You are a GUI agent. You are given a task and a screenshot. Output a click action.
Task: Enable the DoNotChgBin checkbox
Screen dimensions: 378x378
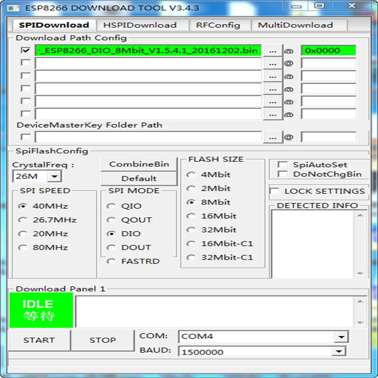(x=282, y=174)
